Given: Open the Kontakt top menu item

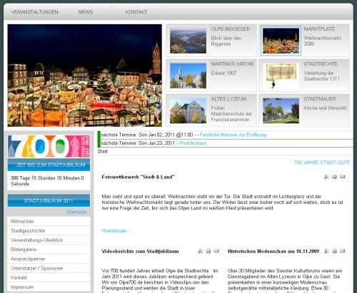Looking at the screenshot, I should point(136,12).
